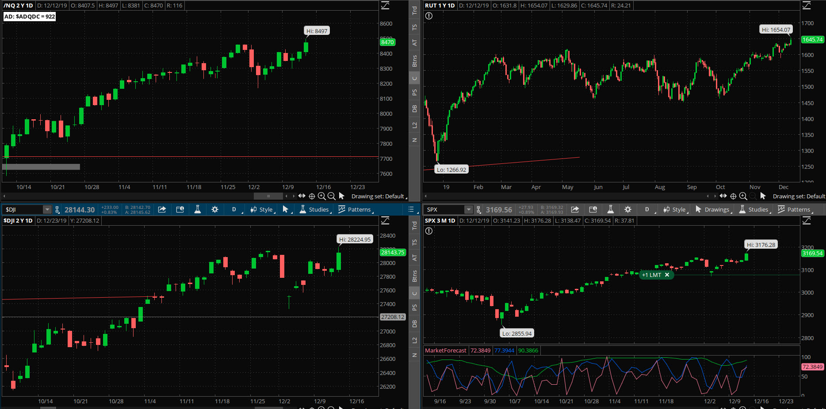The height and width of the screenshot is (409, 826).
Task: Open Drawing set Default menu under /NQ chart
Action: [379, 196]
